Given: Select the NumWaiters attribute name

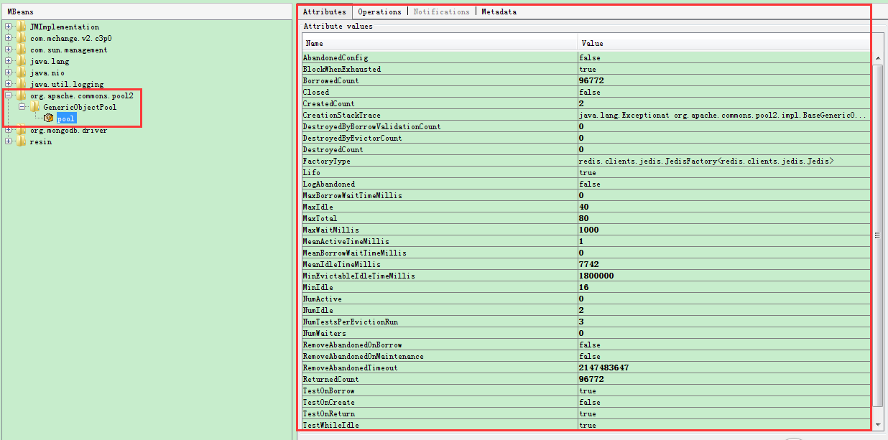Looking at the screenshot, I should tap(324, 333).
